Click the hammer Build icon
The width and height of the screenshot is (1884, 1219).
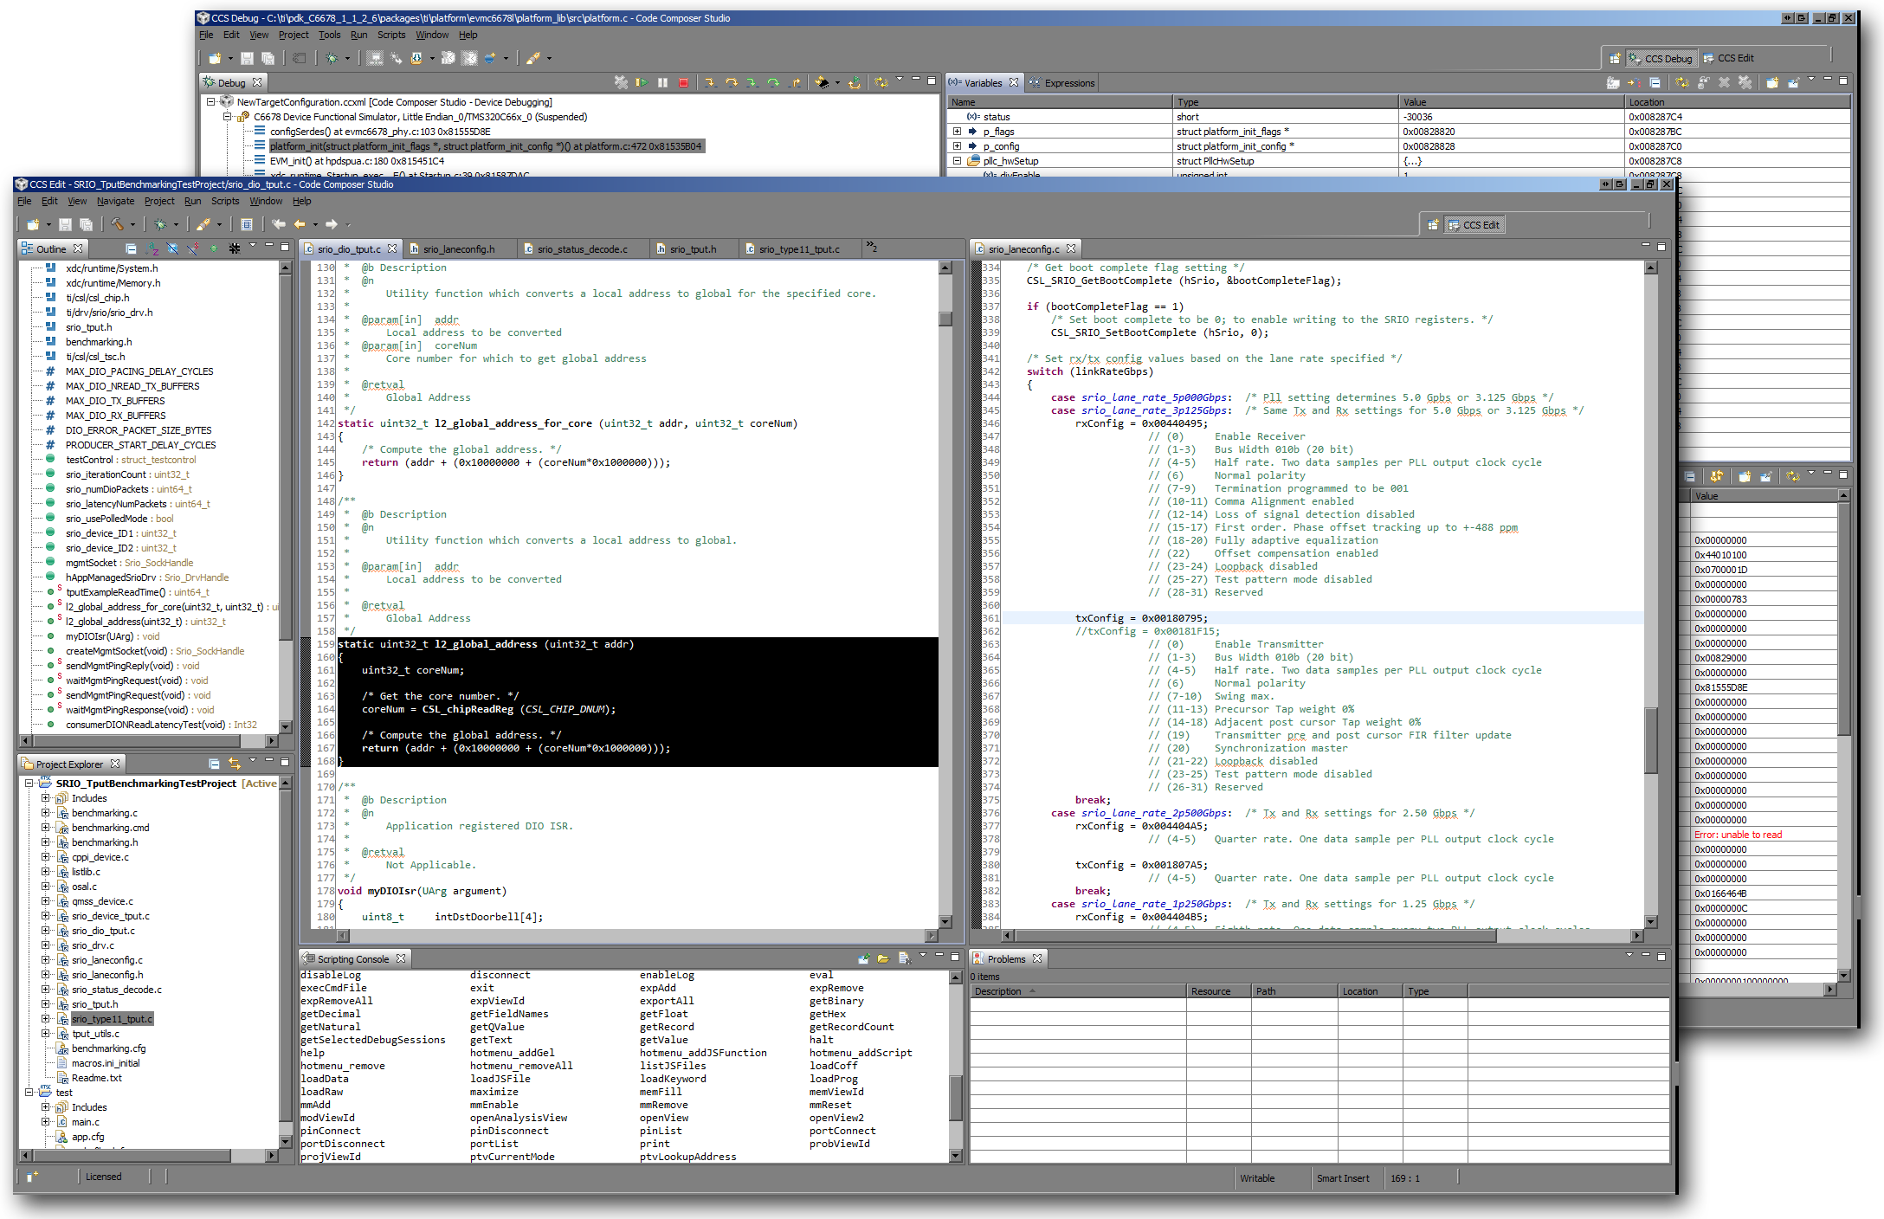(116, 224)
